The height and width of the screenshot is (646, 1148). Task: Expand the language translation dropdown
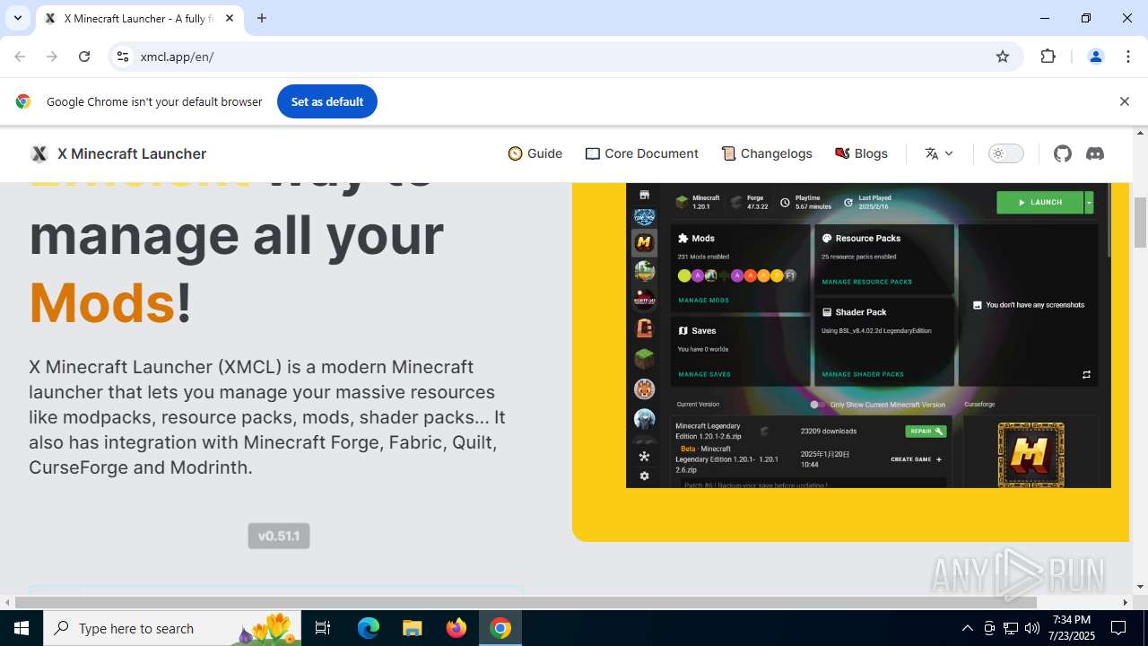pos(939,153)
